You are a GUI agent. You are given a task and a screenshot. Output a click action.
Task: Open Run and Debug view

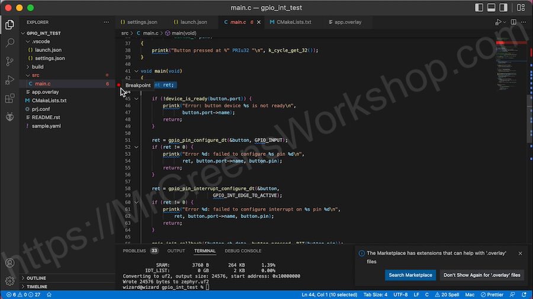[x=9, y=80]
